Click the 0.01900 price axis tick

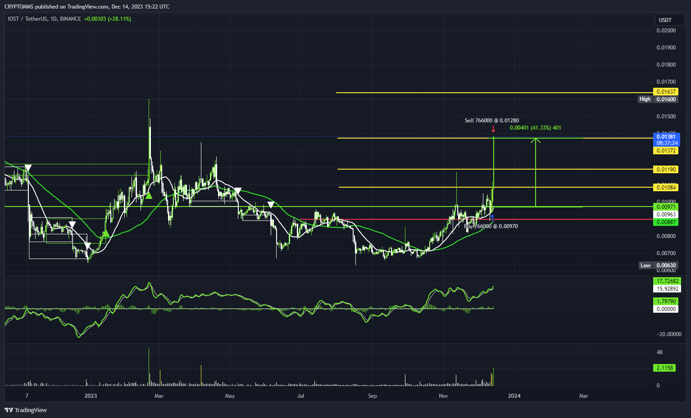click(666, 48)
